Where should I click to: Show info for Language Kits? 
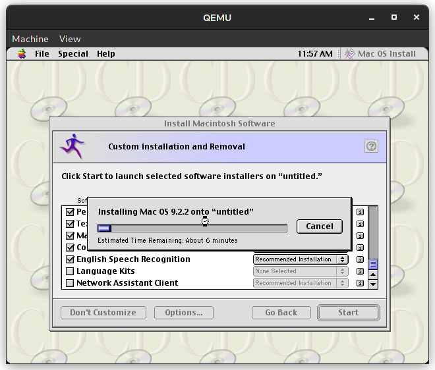coord(360,271)
